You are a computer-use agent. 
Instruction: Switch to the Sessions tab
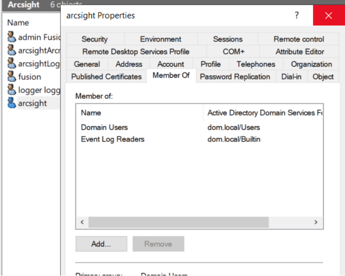pos(228,39)
